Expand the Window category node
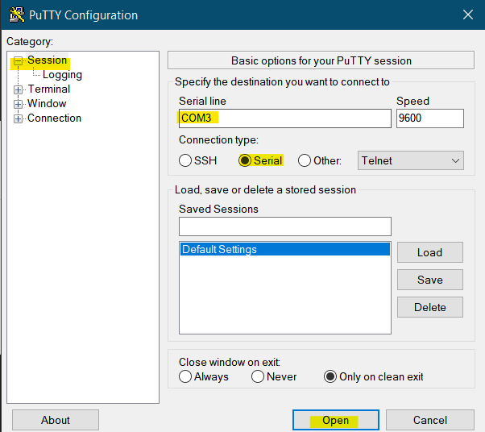The height and width of the screenshot is (432, 485). click(18, 104)
